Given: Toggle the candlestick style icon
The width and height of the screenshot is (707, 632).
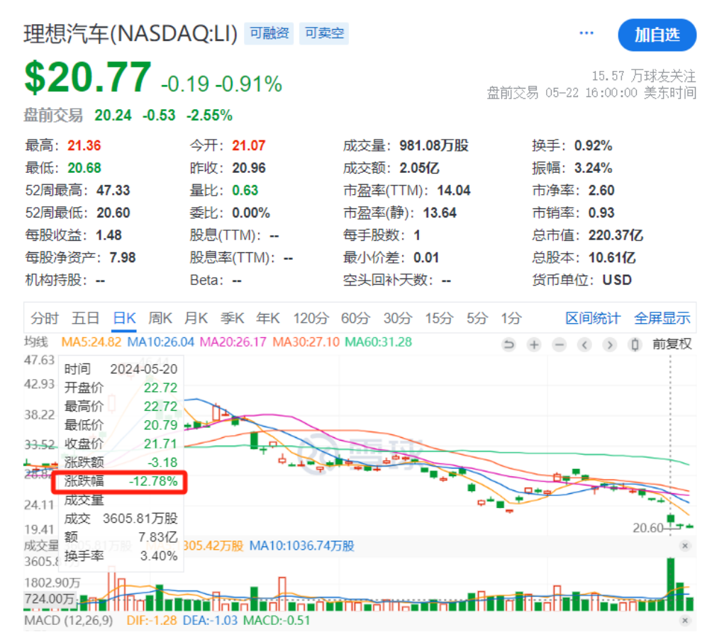Looking at the screenshot, I should (635, 345).
